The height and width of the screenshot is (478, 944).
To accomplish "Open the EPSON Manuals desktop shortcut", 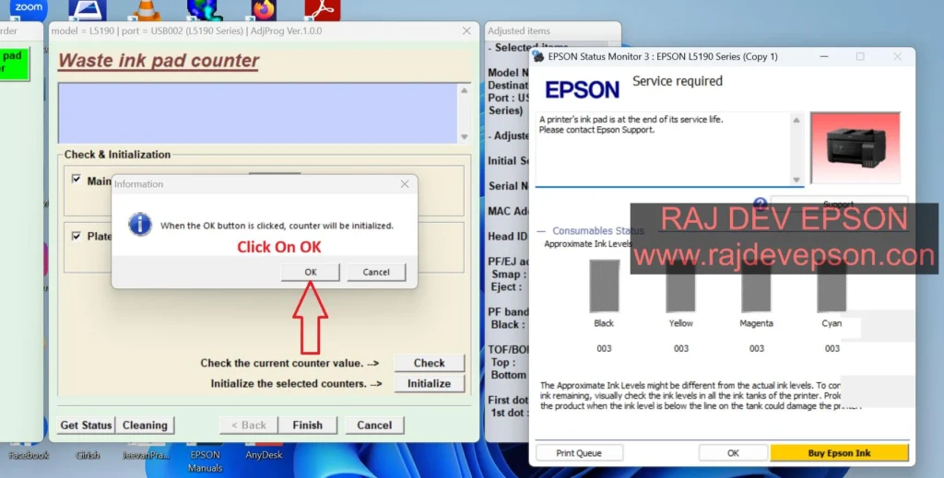I will pyautogui.click(x=205, y=460).
